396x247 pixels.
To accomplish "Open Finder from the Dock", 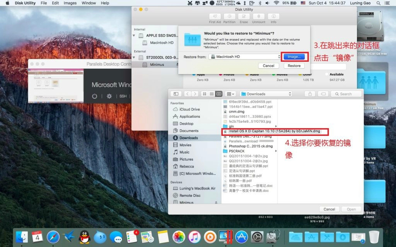I will pyautogui.click(x=22, y=237).
